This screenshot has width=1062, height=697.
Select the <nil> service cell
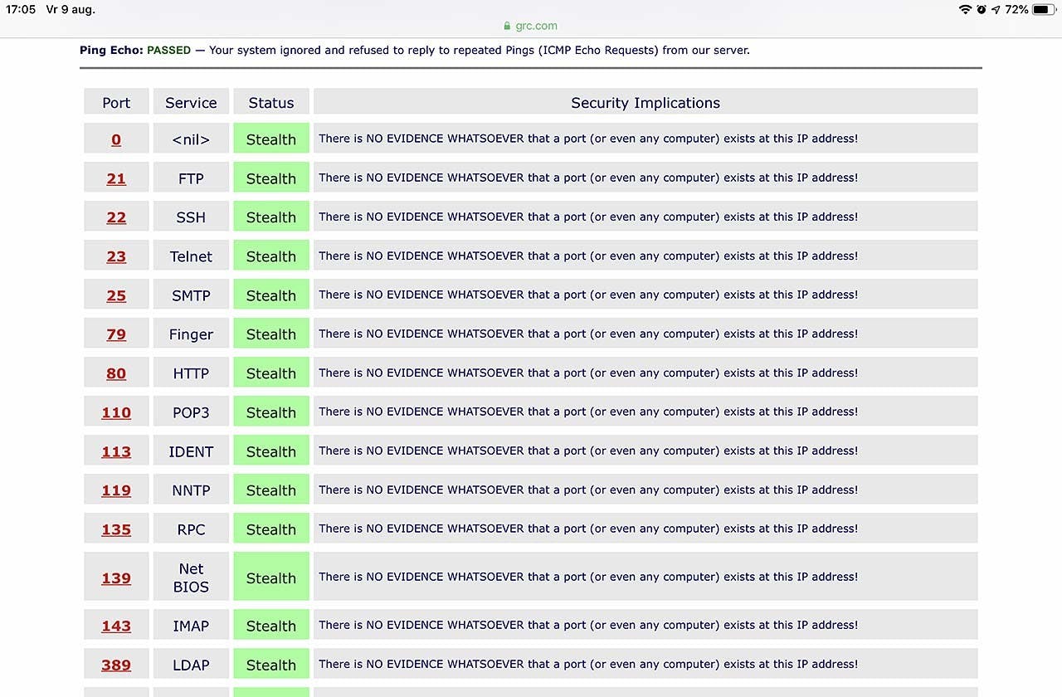point(191,139)
